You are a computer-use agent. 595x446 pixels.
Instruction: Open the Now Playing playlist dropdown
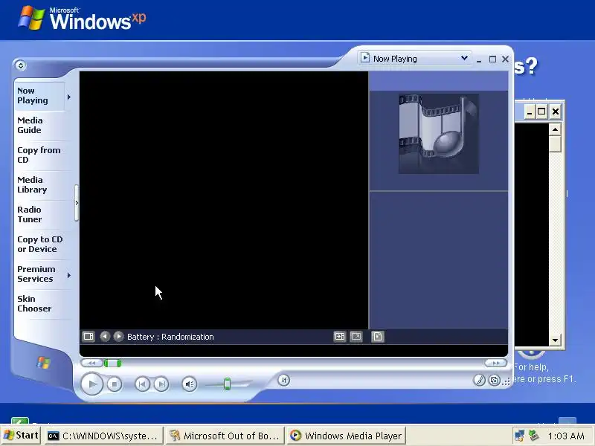pyautogui.click(x=415, y=59)
